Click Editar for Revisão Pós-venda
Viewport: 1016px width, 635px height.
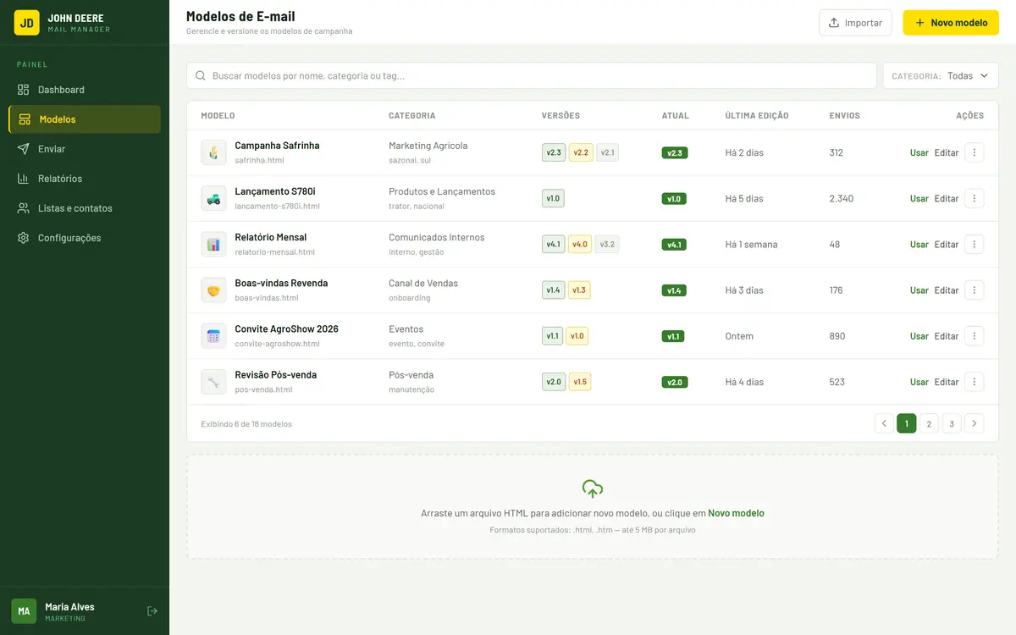click(947, 382)
